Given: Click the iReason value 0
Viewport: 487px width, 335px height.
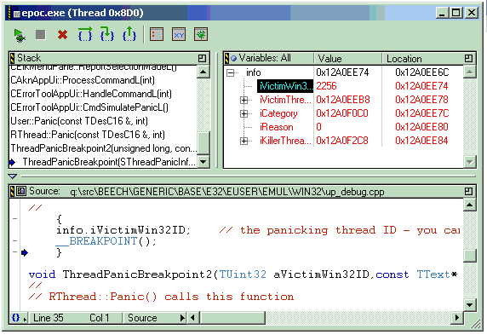Looking at the screenshot, I should (x=319, y=127).
